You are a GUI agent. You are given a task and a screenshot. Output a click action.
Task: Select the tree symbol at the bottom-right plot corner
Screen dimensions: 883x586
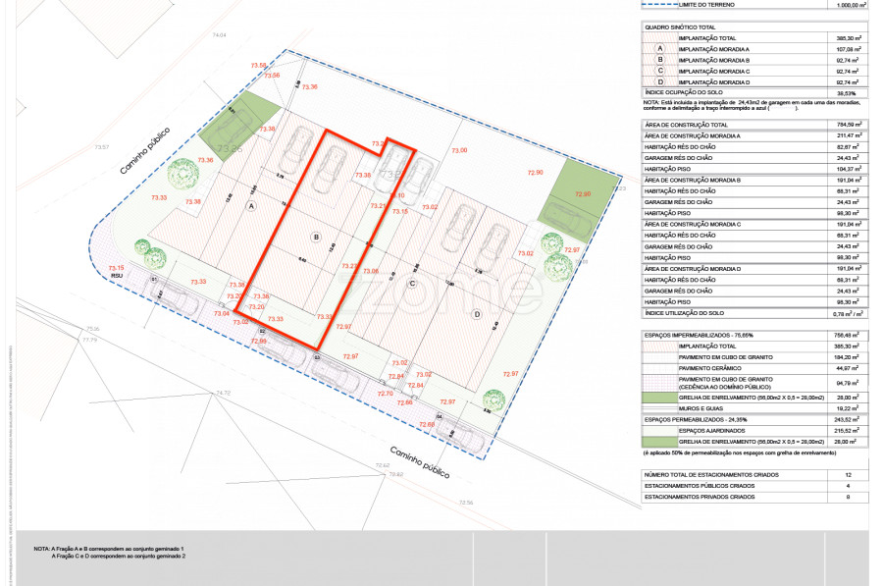[493, 398]
